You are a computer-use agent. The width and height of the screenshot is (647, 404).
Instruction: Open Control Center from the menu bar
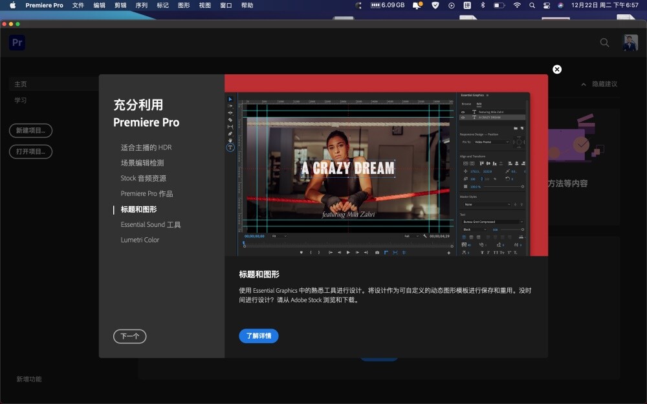point(546,5)
